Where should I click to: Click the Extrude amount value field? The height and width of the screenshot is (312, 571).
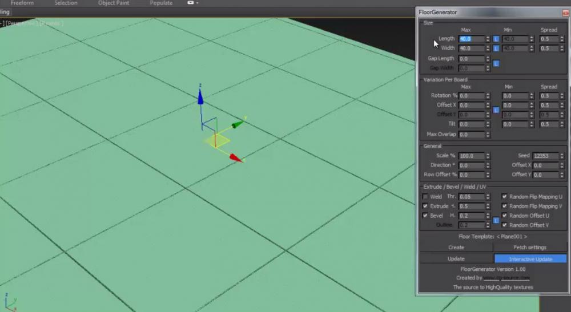click(x=472, y=206)
